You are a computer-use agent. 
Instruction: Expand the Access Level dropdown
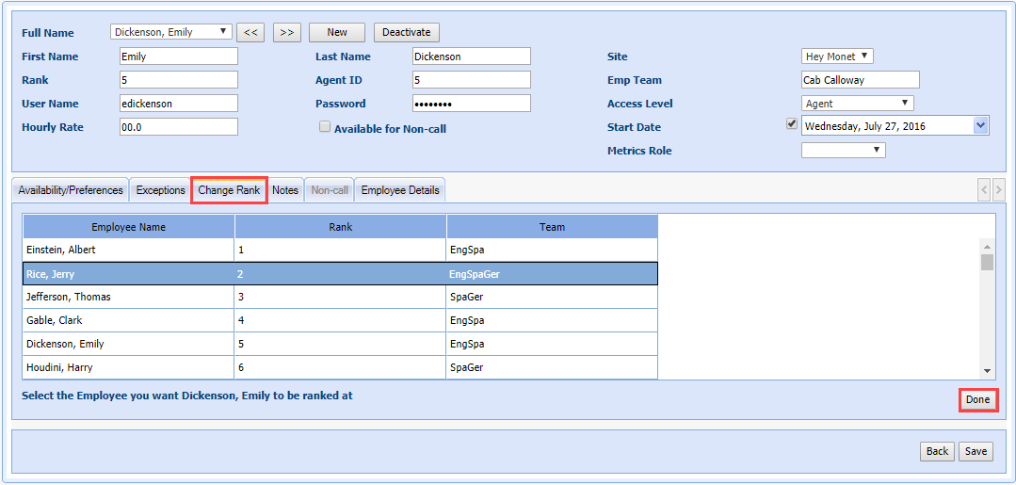[x=857, y=104]
